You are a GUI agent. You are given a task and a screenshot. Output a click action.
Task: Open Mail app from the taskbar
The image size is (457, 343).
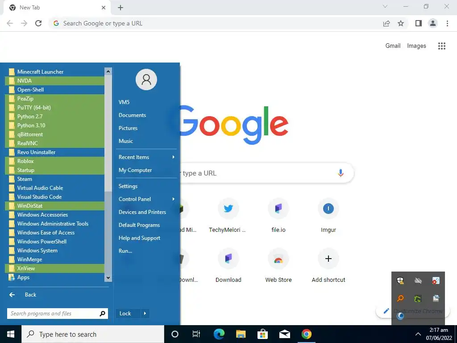pos(284,334)
